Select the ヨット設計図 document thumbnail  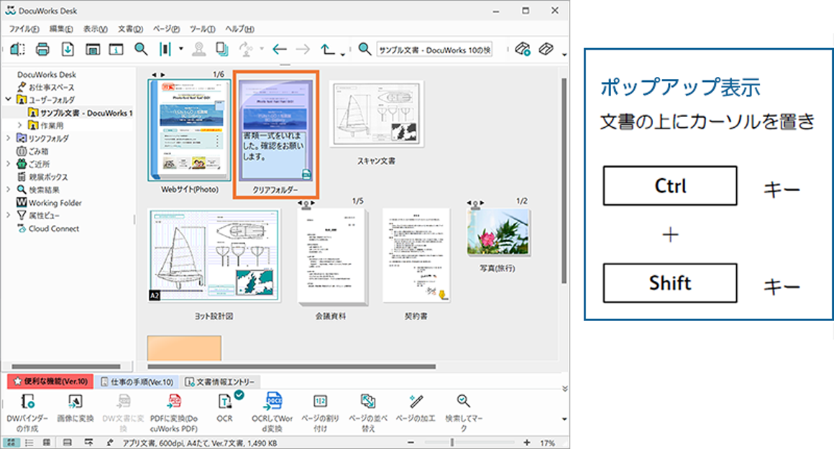pyautogui.click(x=214, y=256)
